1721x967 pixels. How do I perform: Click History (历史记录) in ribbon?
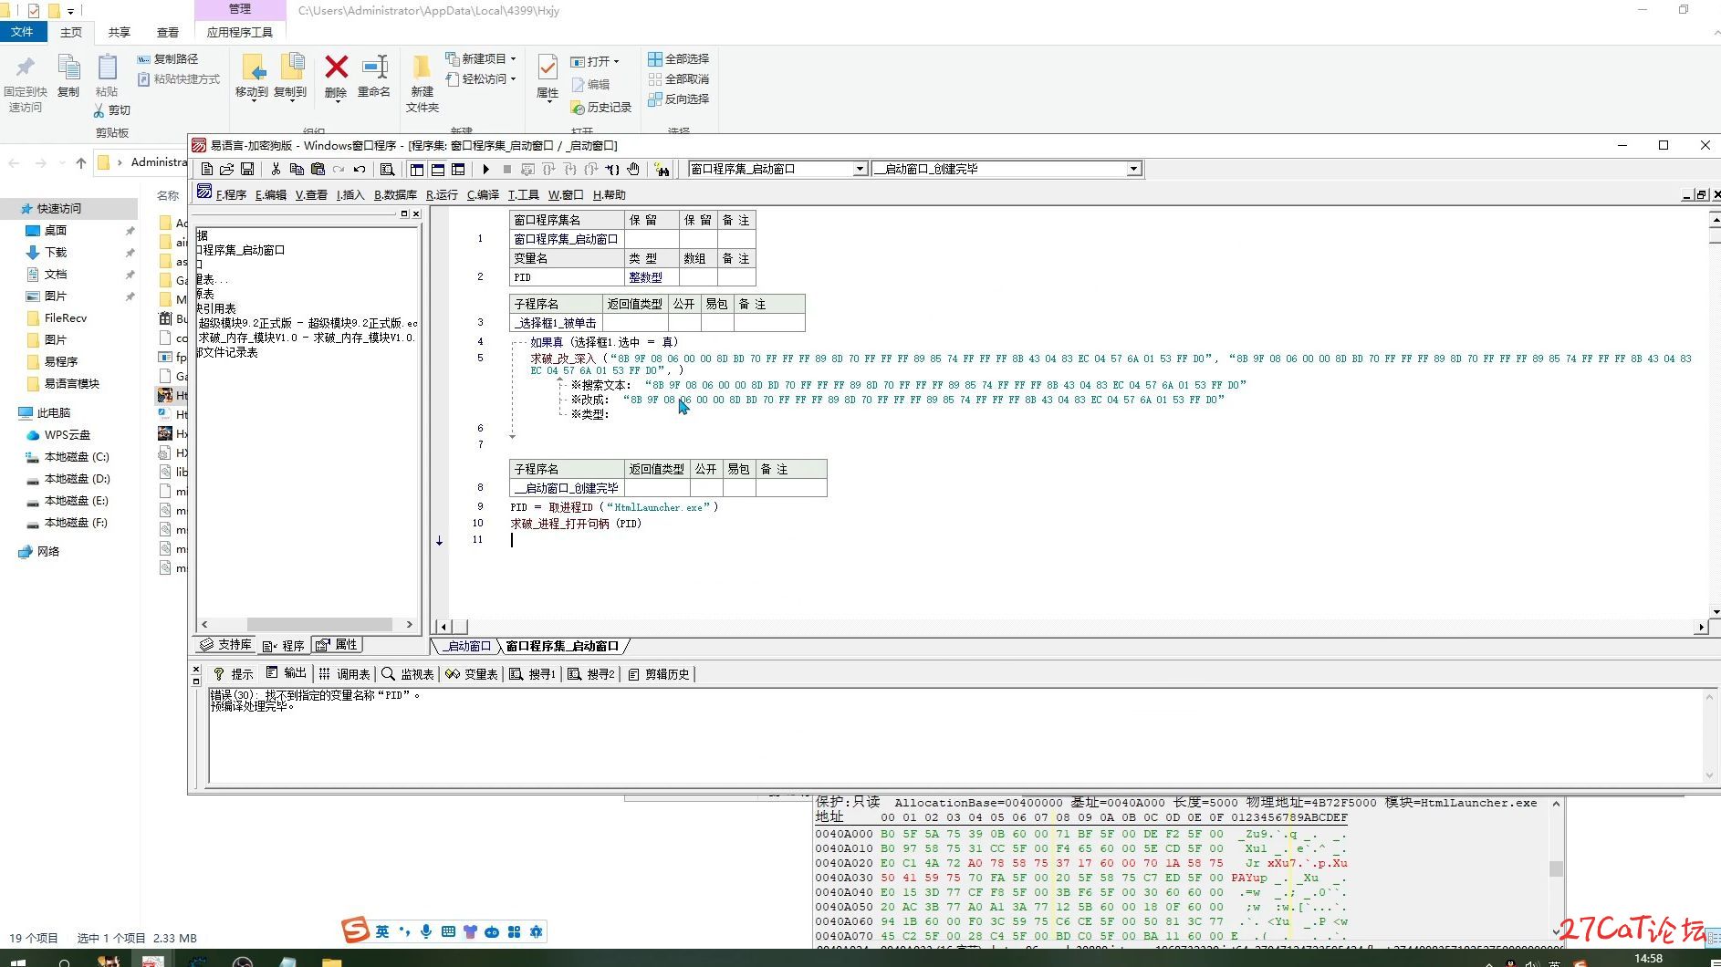(x=601, y=107)
